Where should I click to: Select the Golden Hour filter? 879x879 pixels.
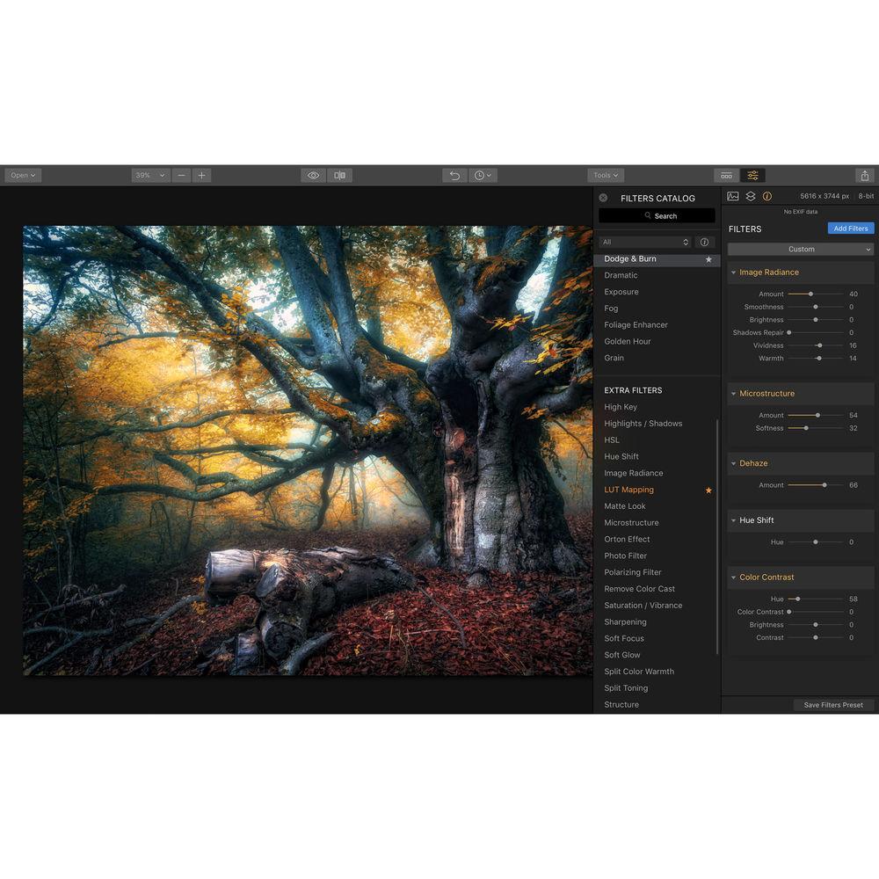tap(627, 341)
